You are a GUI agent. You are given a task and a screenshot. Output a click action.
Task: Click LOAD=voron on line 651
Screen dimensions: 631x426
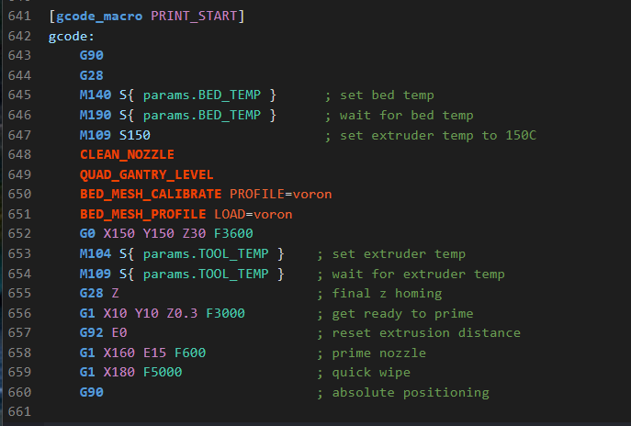[254, 215]
